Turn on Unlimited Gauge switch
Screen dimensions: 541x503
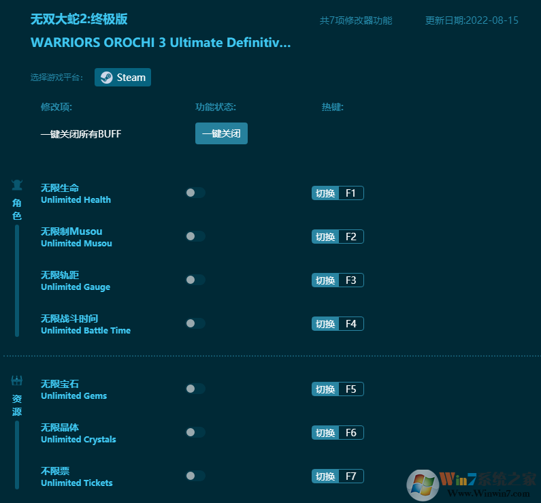click(x=195, y=280)
